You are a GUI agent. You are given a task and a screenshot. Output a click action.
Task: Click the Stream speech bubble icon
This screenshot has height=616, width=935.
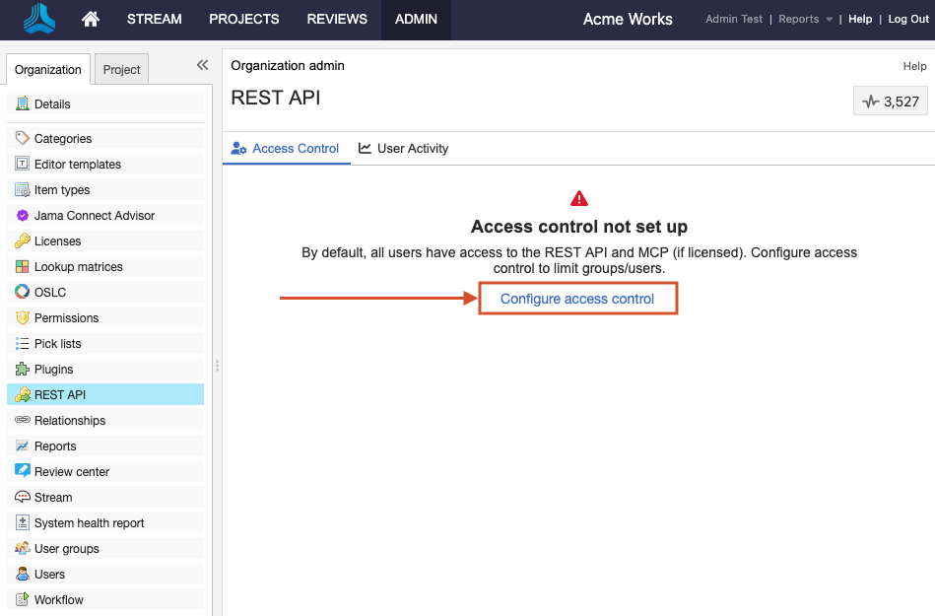pyautogui.click(x=22, y=497)
